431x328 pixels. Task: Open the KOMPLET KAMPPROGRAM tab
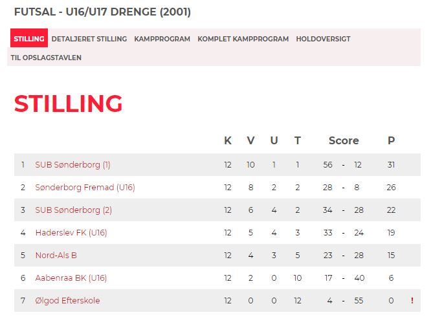pos(243,39)
